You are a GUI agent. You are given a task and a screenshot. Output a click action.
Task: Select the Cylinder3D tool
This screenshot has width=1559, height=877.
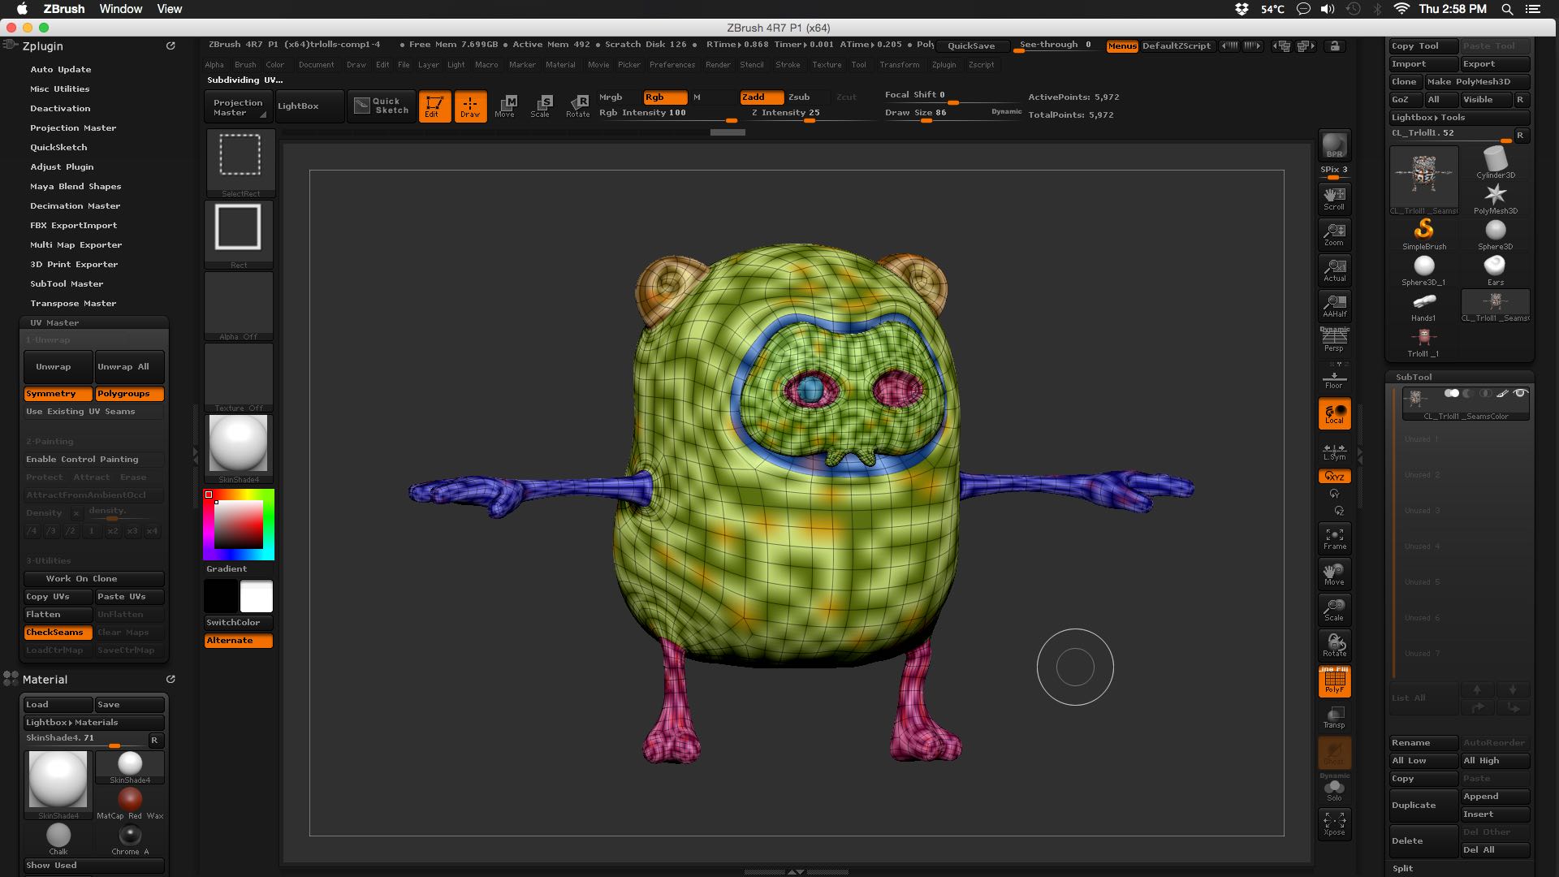[x=1495, y=162]
